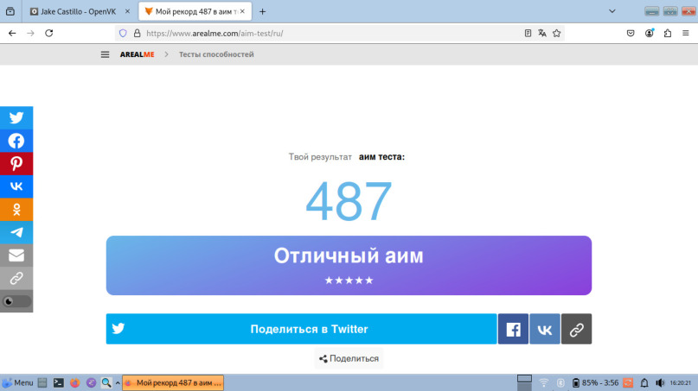The image size is (698, 391).
Task: Share result on VK square button
Action: 545,329
